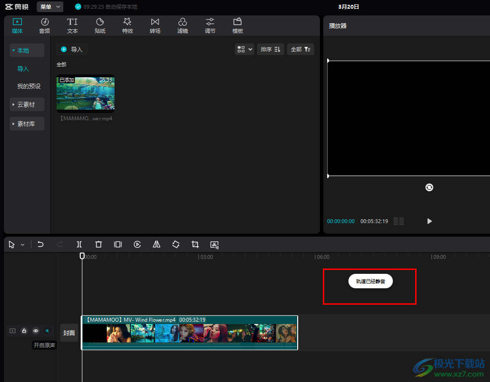Undo the last action
Screen dimensions: 490x382
pos(40,244)
